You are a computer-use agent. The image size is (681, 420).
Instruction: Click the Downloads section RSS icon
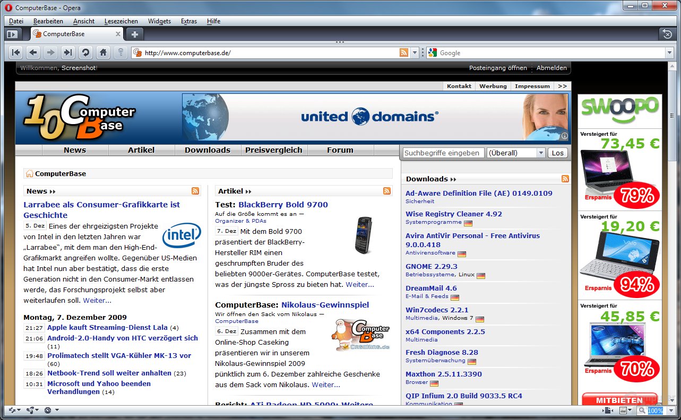[x=565, y=179]
